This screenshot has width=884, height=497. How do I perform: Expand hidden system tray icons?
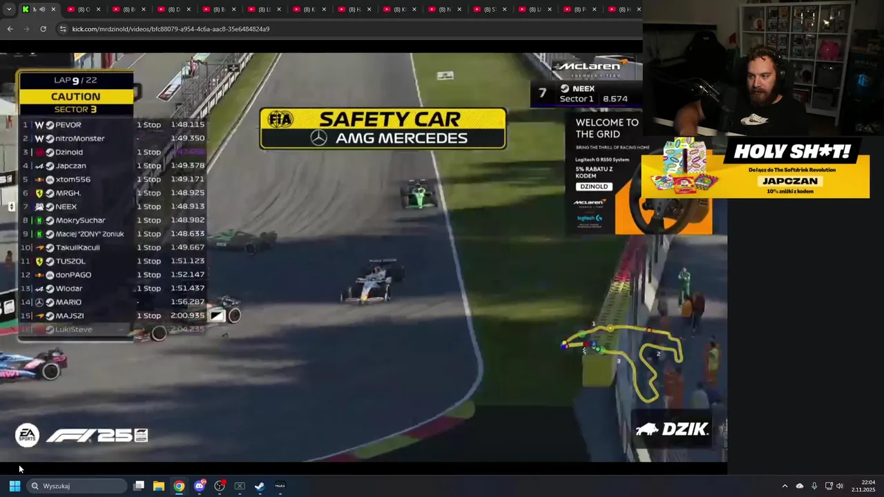click(785, 486)
